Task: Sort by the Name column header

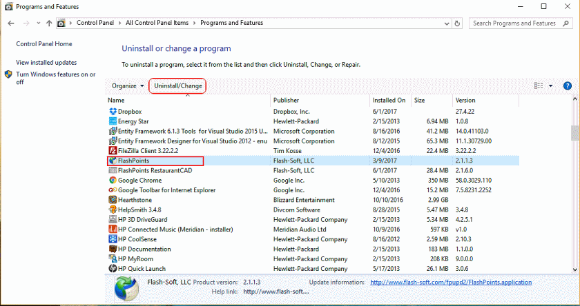Action: coord(188,101)
